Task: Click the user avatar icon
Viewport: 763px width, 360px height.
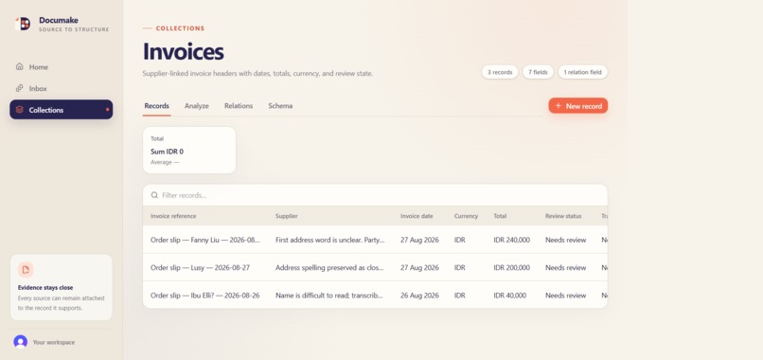Action: point(21,342)
